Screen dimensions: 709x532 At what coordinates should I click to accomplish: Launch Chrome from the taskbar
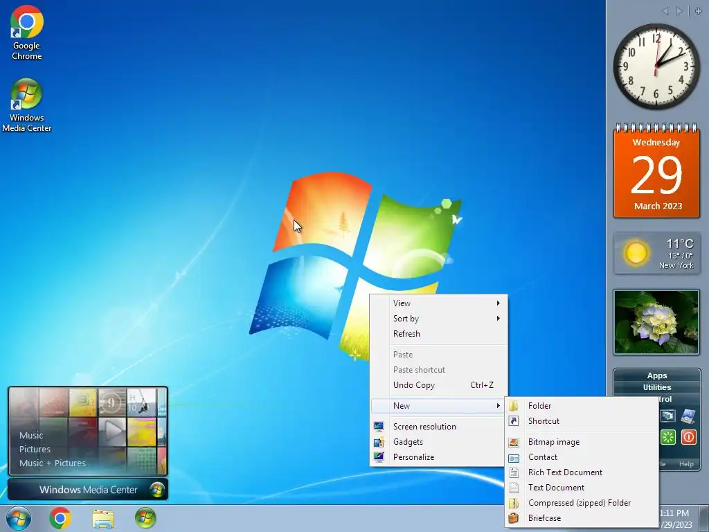tap(60, 518)
